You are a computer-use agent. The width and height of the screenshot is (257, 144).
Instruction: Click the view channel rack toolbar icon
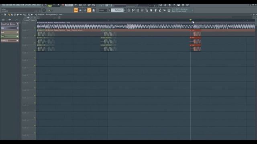click(x=138, y=10)
